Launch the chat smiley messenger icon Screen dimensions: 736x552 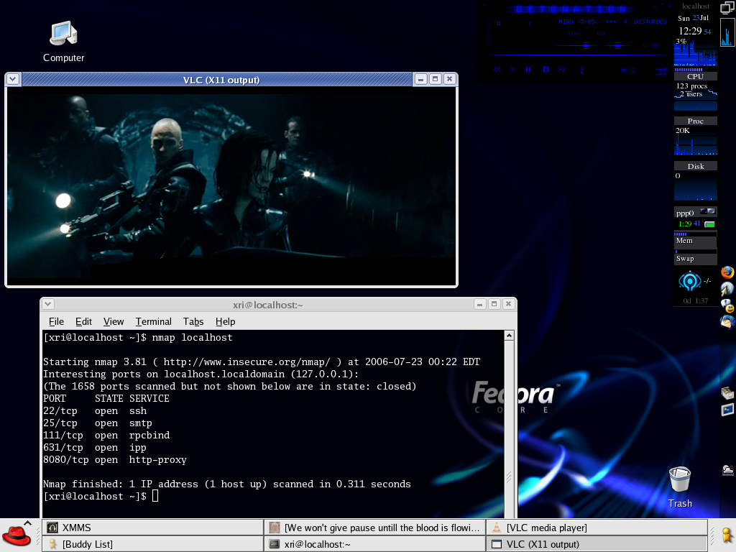[x=727, y=305]
